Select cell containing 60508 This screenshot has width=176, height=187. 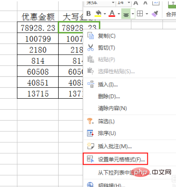38,71
